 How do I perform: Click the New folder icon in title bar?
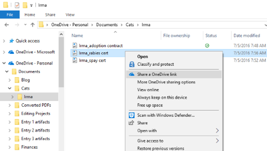[25, 5]
